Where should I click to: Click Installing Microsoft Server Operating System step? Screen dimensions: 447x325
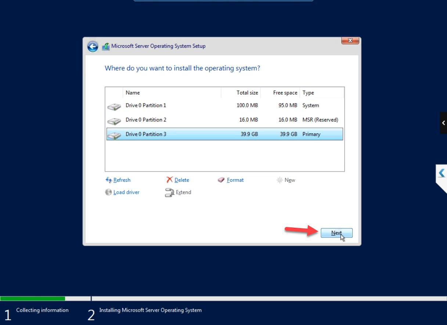point(150,310)
